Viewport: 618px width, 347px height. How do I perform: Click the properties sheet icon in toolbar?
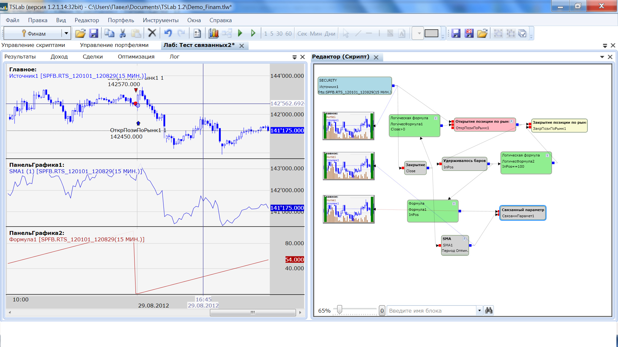point(197,33)
